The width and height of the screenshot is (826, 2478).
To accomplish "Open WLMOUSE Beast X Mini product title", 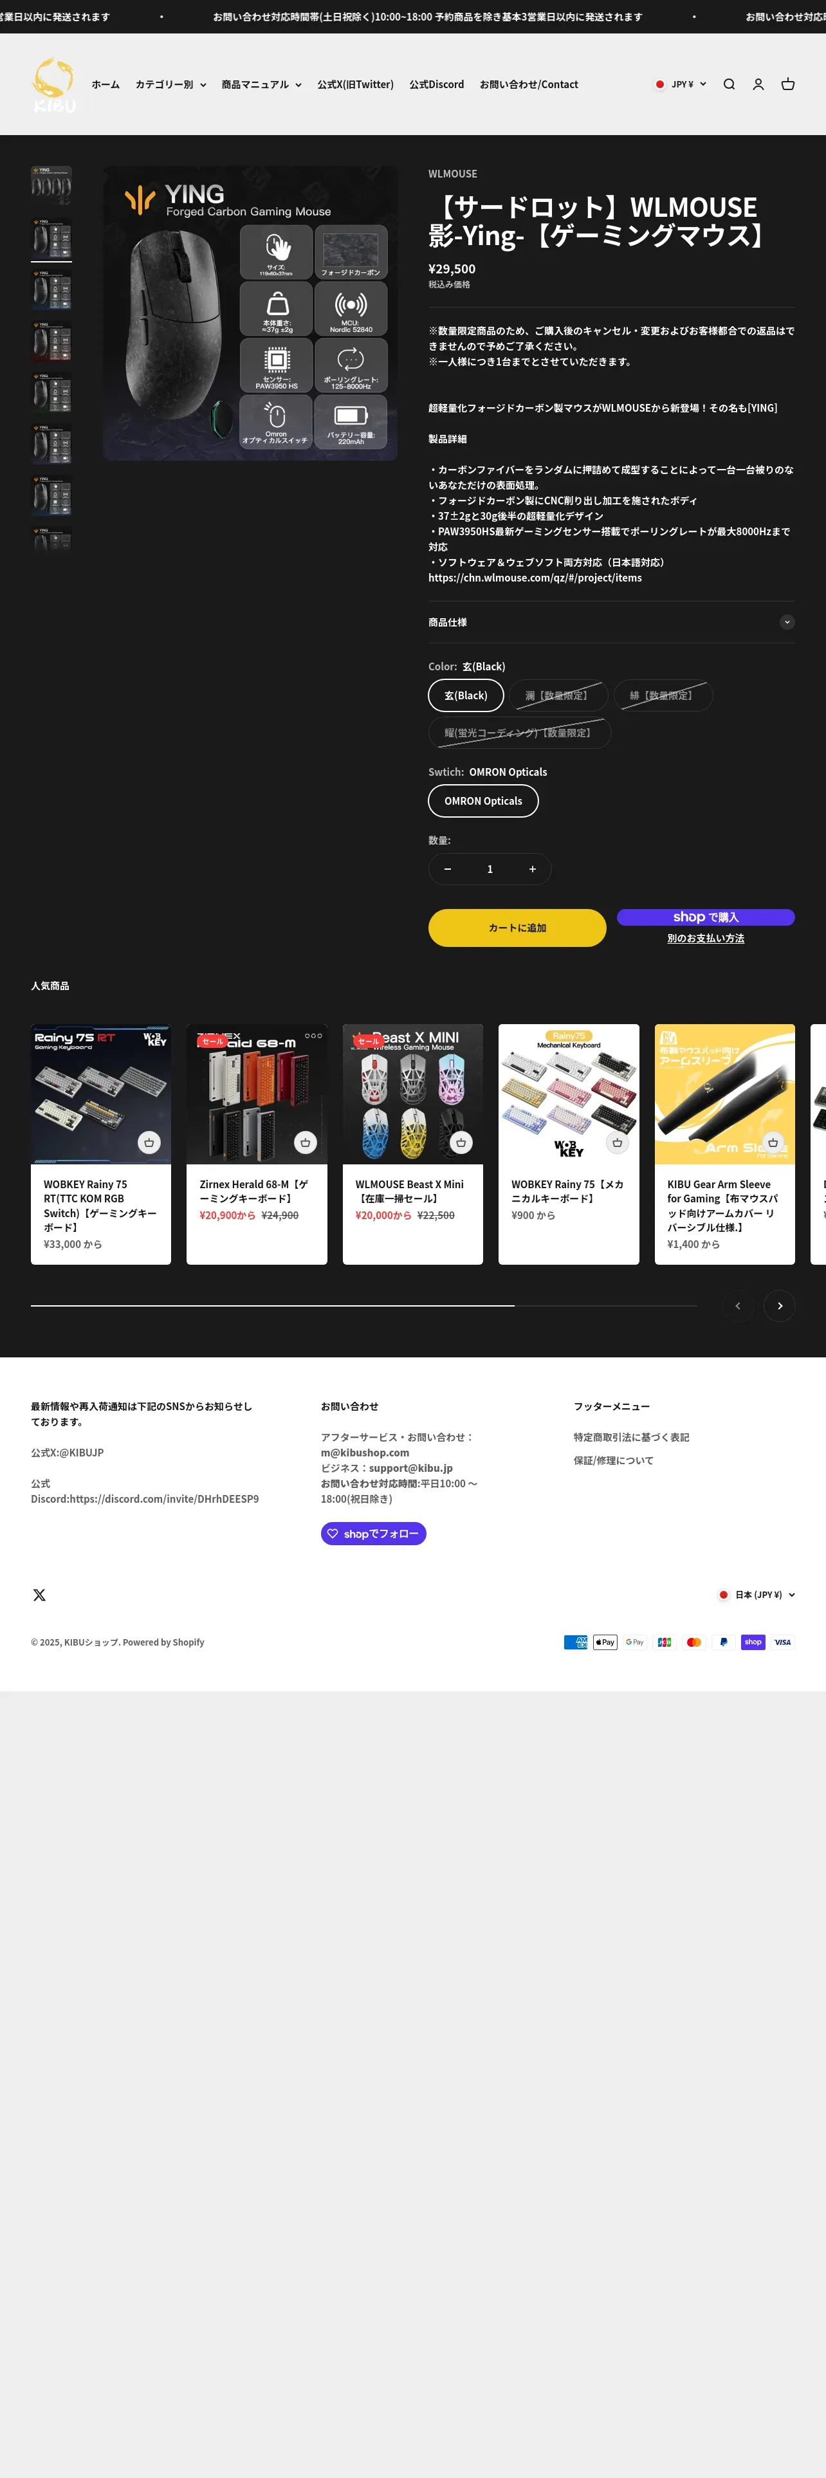I will tap(410, 1192).
